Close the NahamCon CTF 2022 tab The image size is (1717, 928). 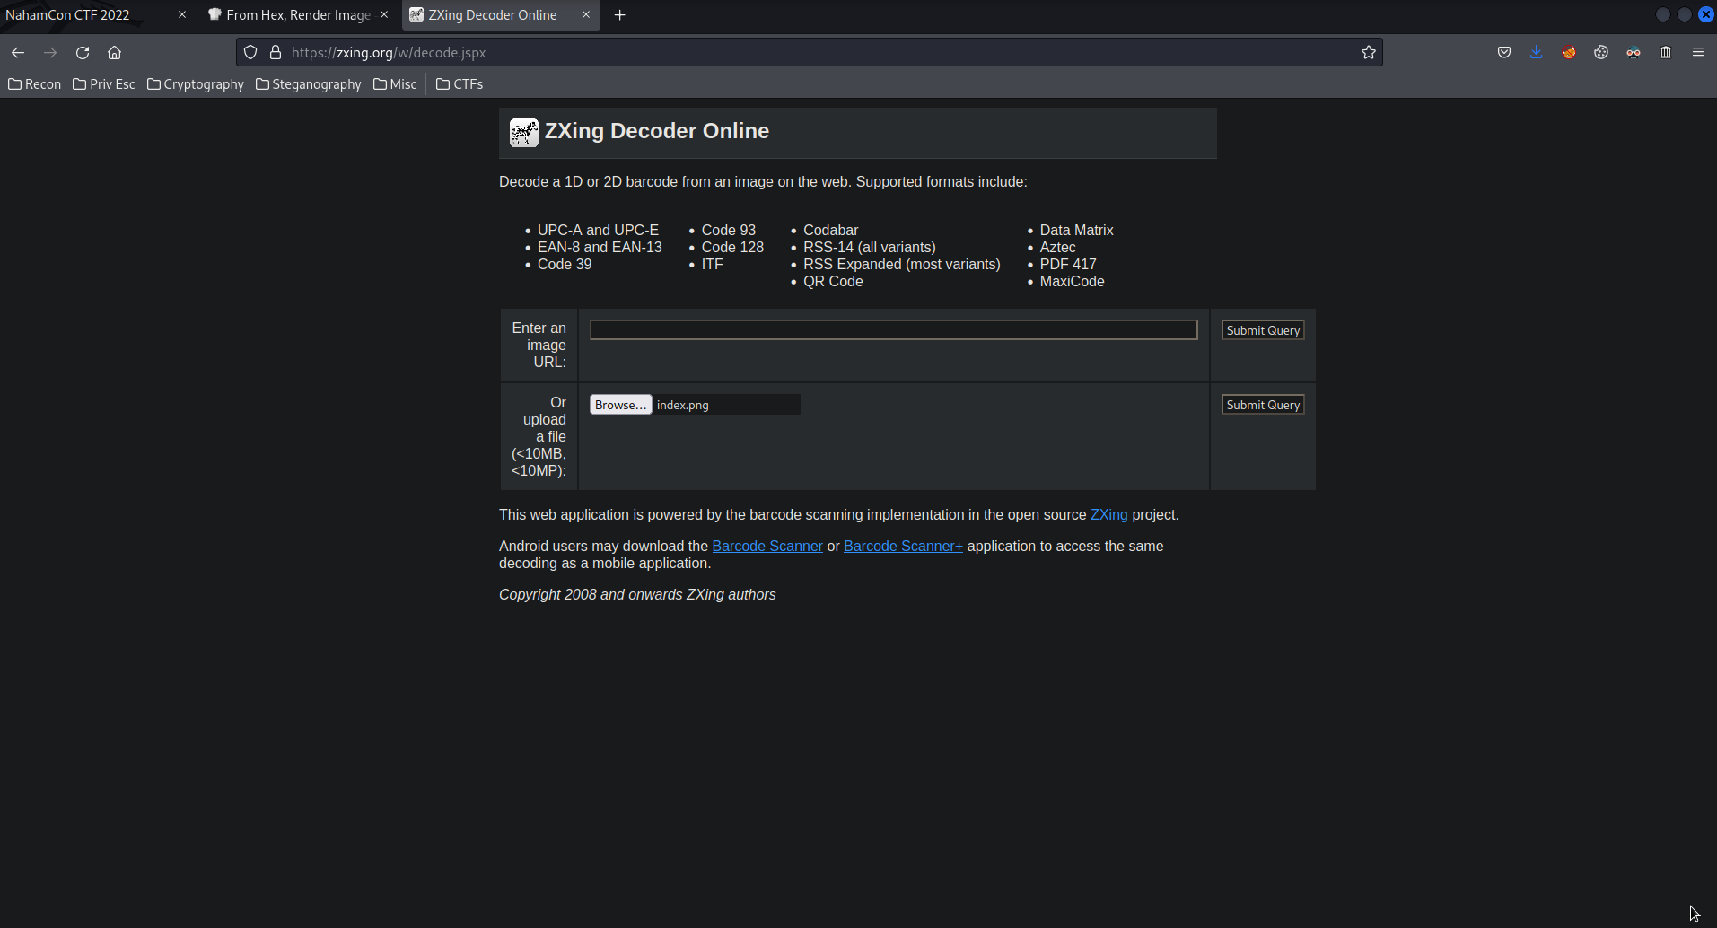point(182,15)
